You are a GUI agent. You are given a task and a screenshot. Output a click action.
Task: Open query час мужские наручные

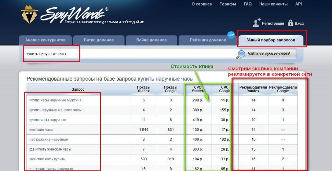(49, 140)
